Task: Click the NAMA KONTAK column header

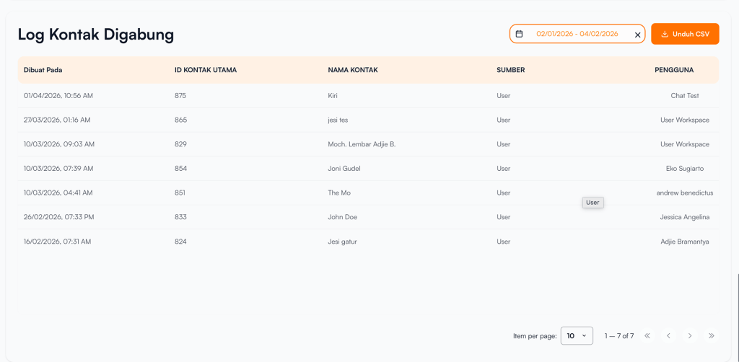Action: [x=353, y=70]
